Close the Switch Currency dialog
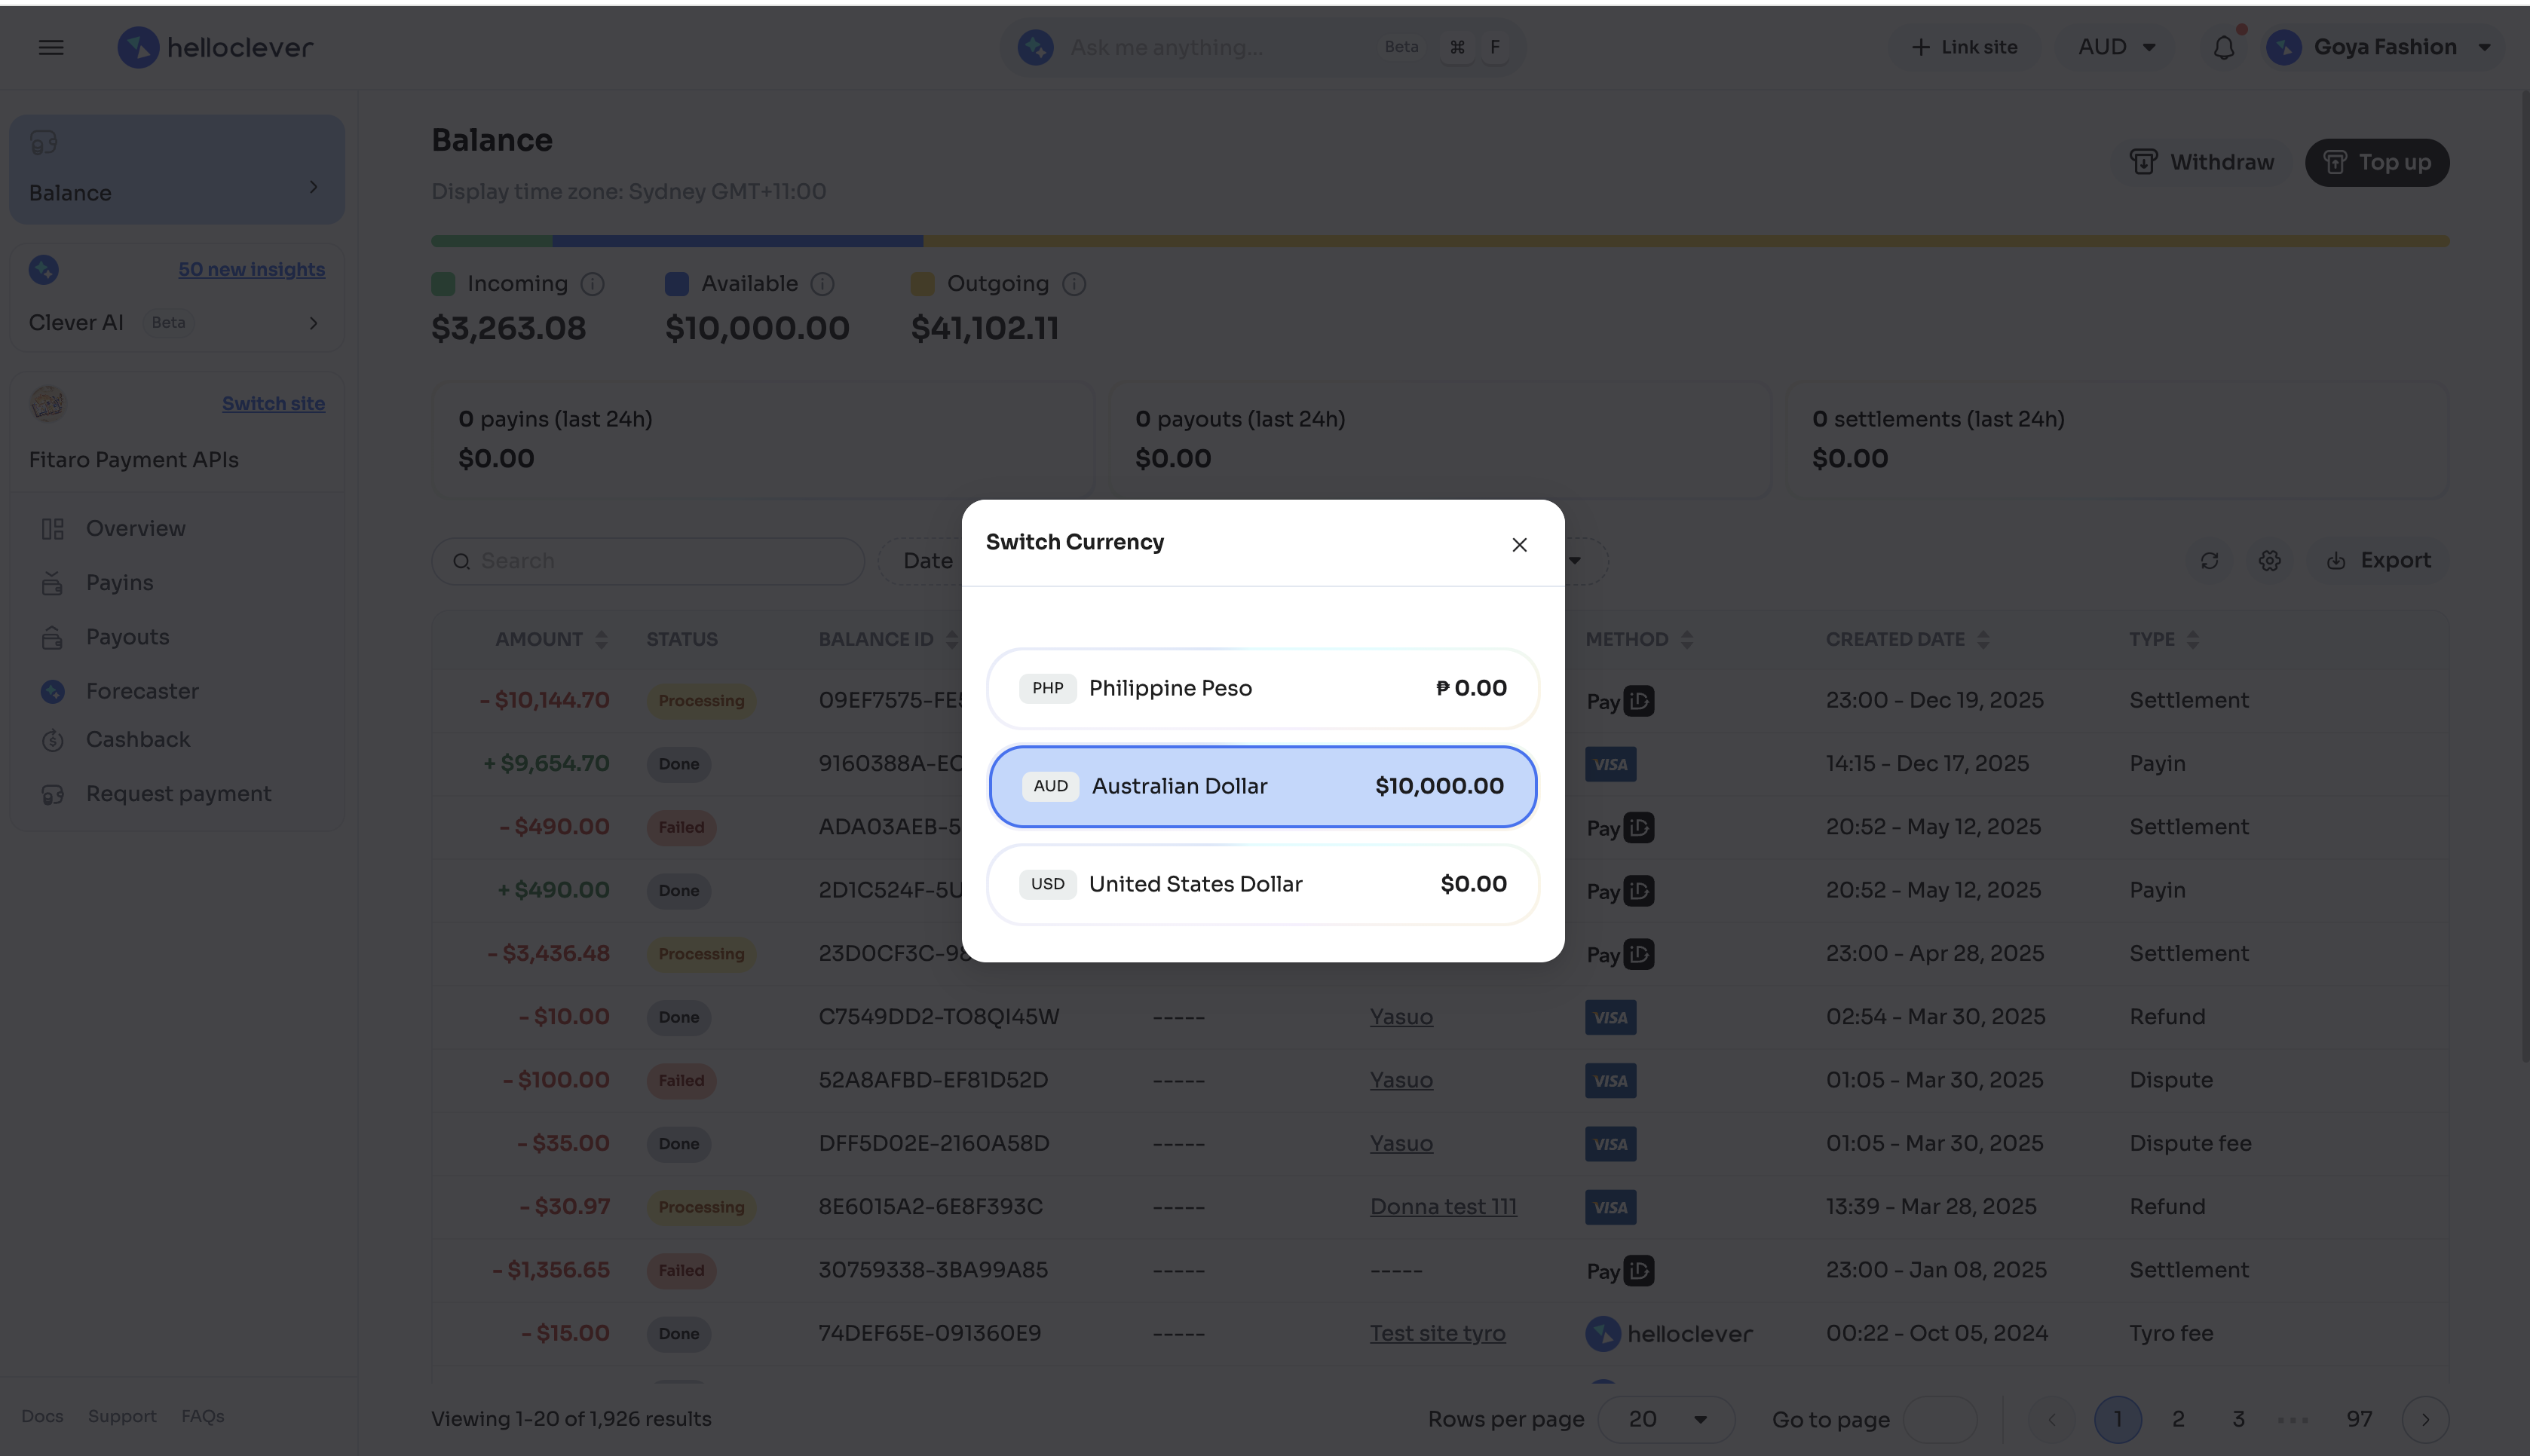Image resolution: width=2530 pixels, height=1456 pixels. point(1519,545)
